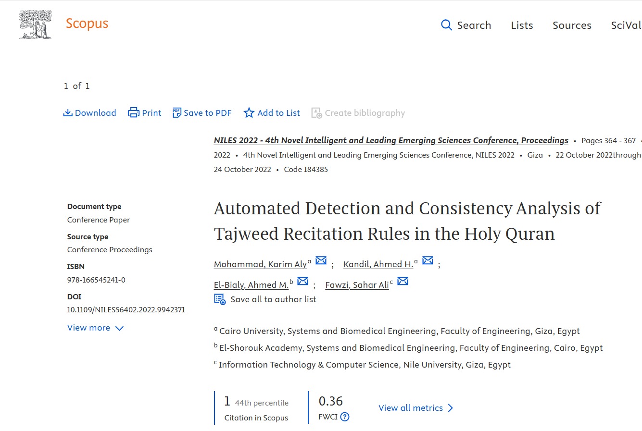Open author profile Kandil, Ahmed H.
Screen dimensions: 642x431
coord(378,264)
